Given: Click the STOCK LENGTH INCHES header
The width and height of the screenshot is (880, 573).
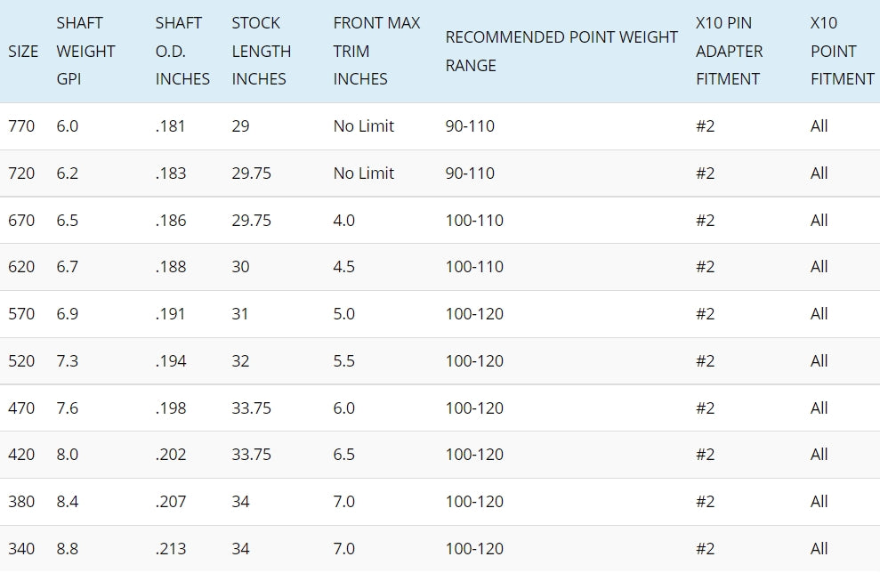Looking at the screenshot, I should tap(262, 51).
